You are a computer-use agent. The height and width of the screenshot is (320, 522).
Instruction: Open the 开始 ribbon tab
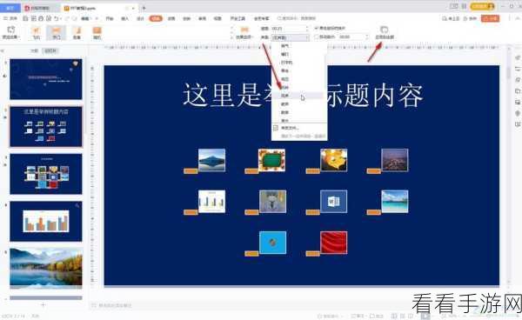[110, 18]
